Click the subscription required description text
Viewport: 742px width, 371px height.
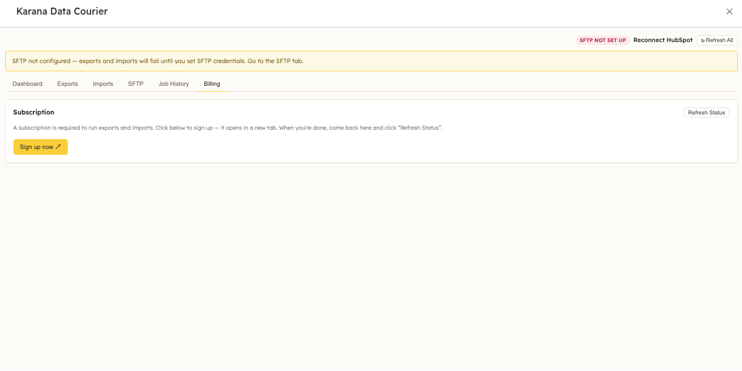click(x=228, y=128)
